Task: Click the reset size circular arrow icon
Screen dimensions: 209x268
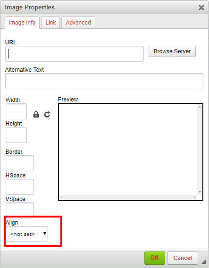Action: [x=47, y=114]
